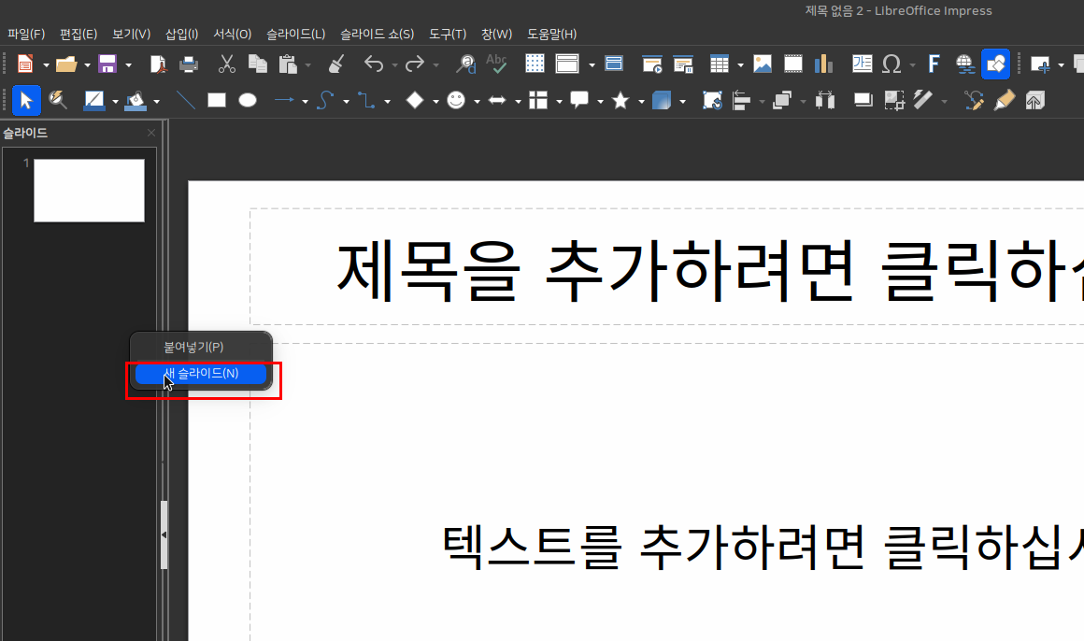Toggle the Shadow button in drawing toolbar
This screenshot has height=641, width=1084.
click(863, 100)
